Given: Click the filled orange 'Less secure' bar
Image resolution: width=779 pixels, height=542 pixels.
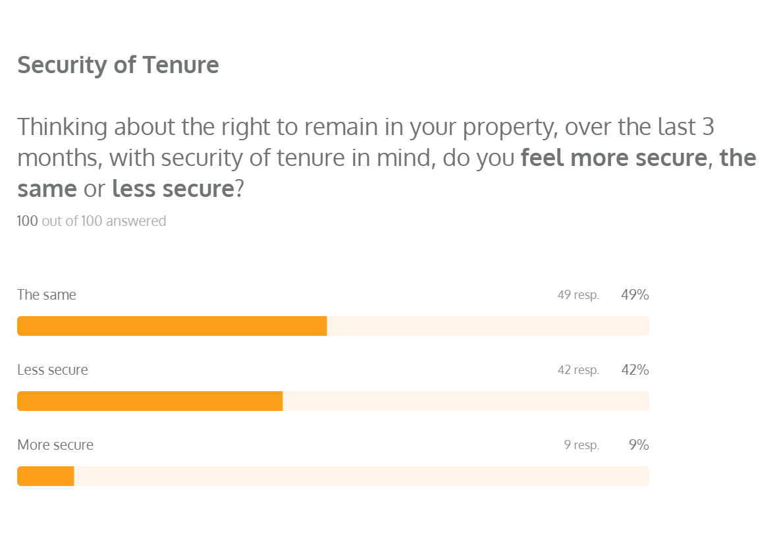Looking at the screenshot, I should pos(149,401).
